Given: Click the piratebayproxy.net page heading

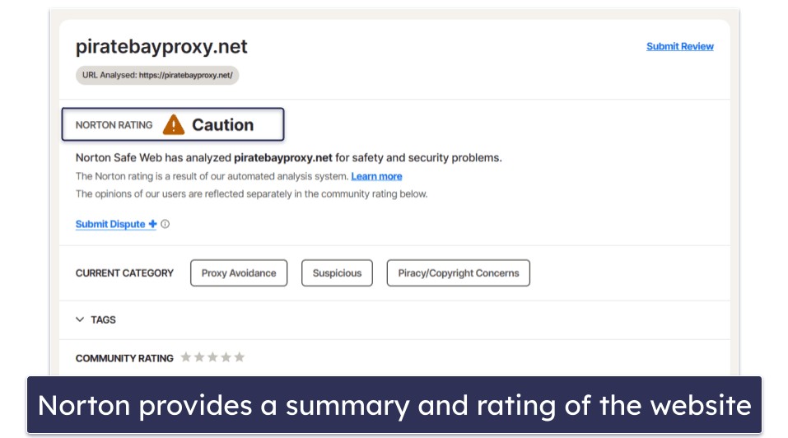Looking at the screenshot, I should tap(161, 47).
